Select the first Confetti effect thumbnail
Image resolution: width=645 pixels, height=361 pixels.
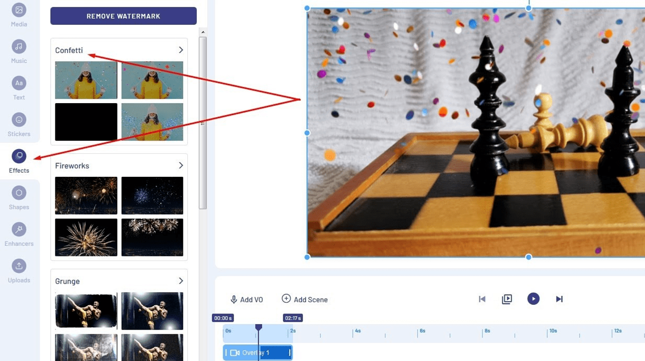[x=86, y=80]
